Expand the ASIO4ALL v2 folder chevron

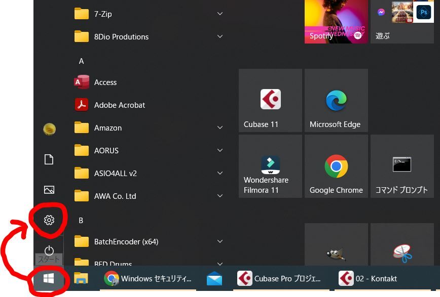pos(220,173)
